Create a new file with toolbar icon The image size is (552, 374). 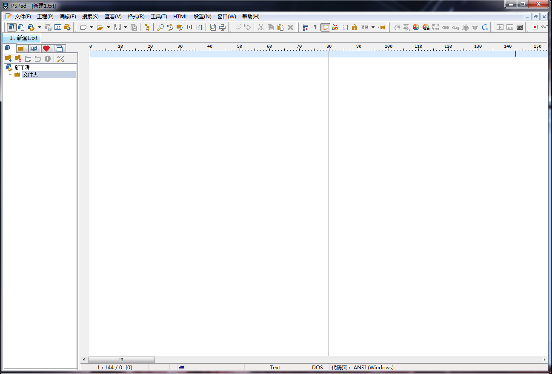(83, 27)
